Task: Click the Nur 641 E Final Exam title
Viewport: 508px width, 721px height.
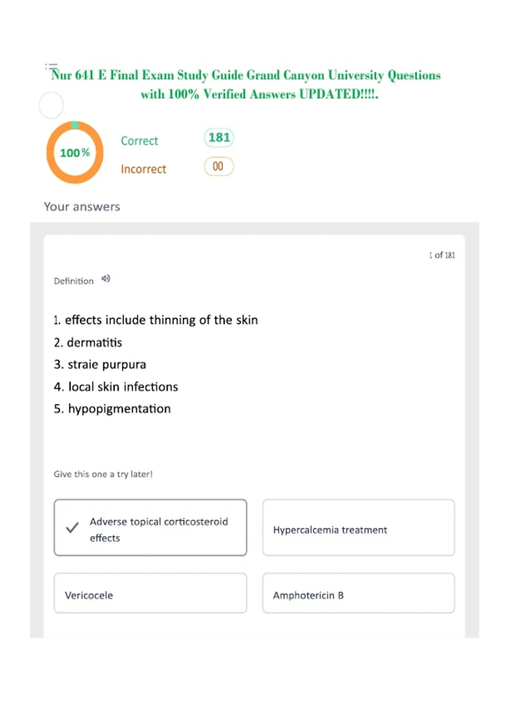Action: coord(246,84)
